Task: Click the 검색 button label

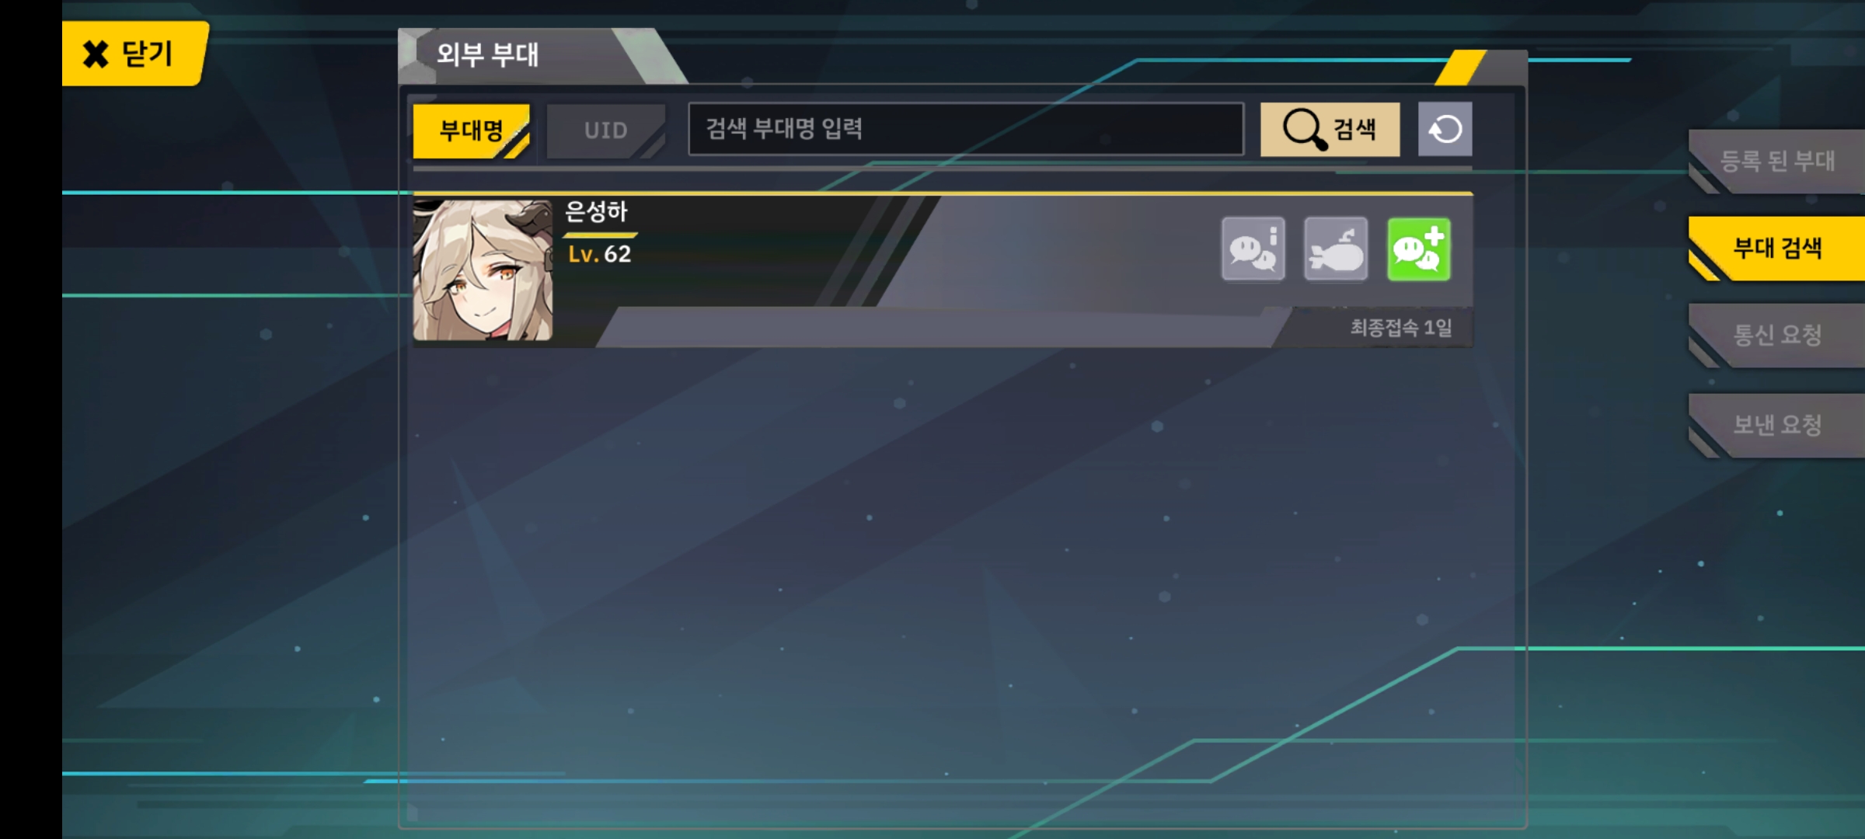Action: point(1354,129)
